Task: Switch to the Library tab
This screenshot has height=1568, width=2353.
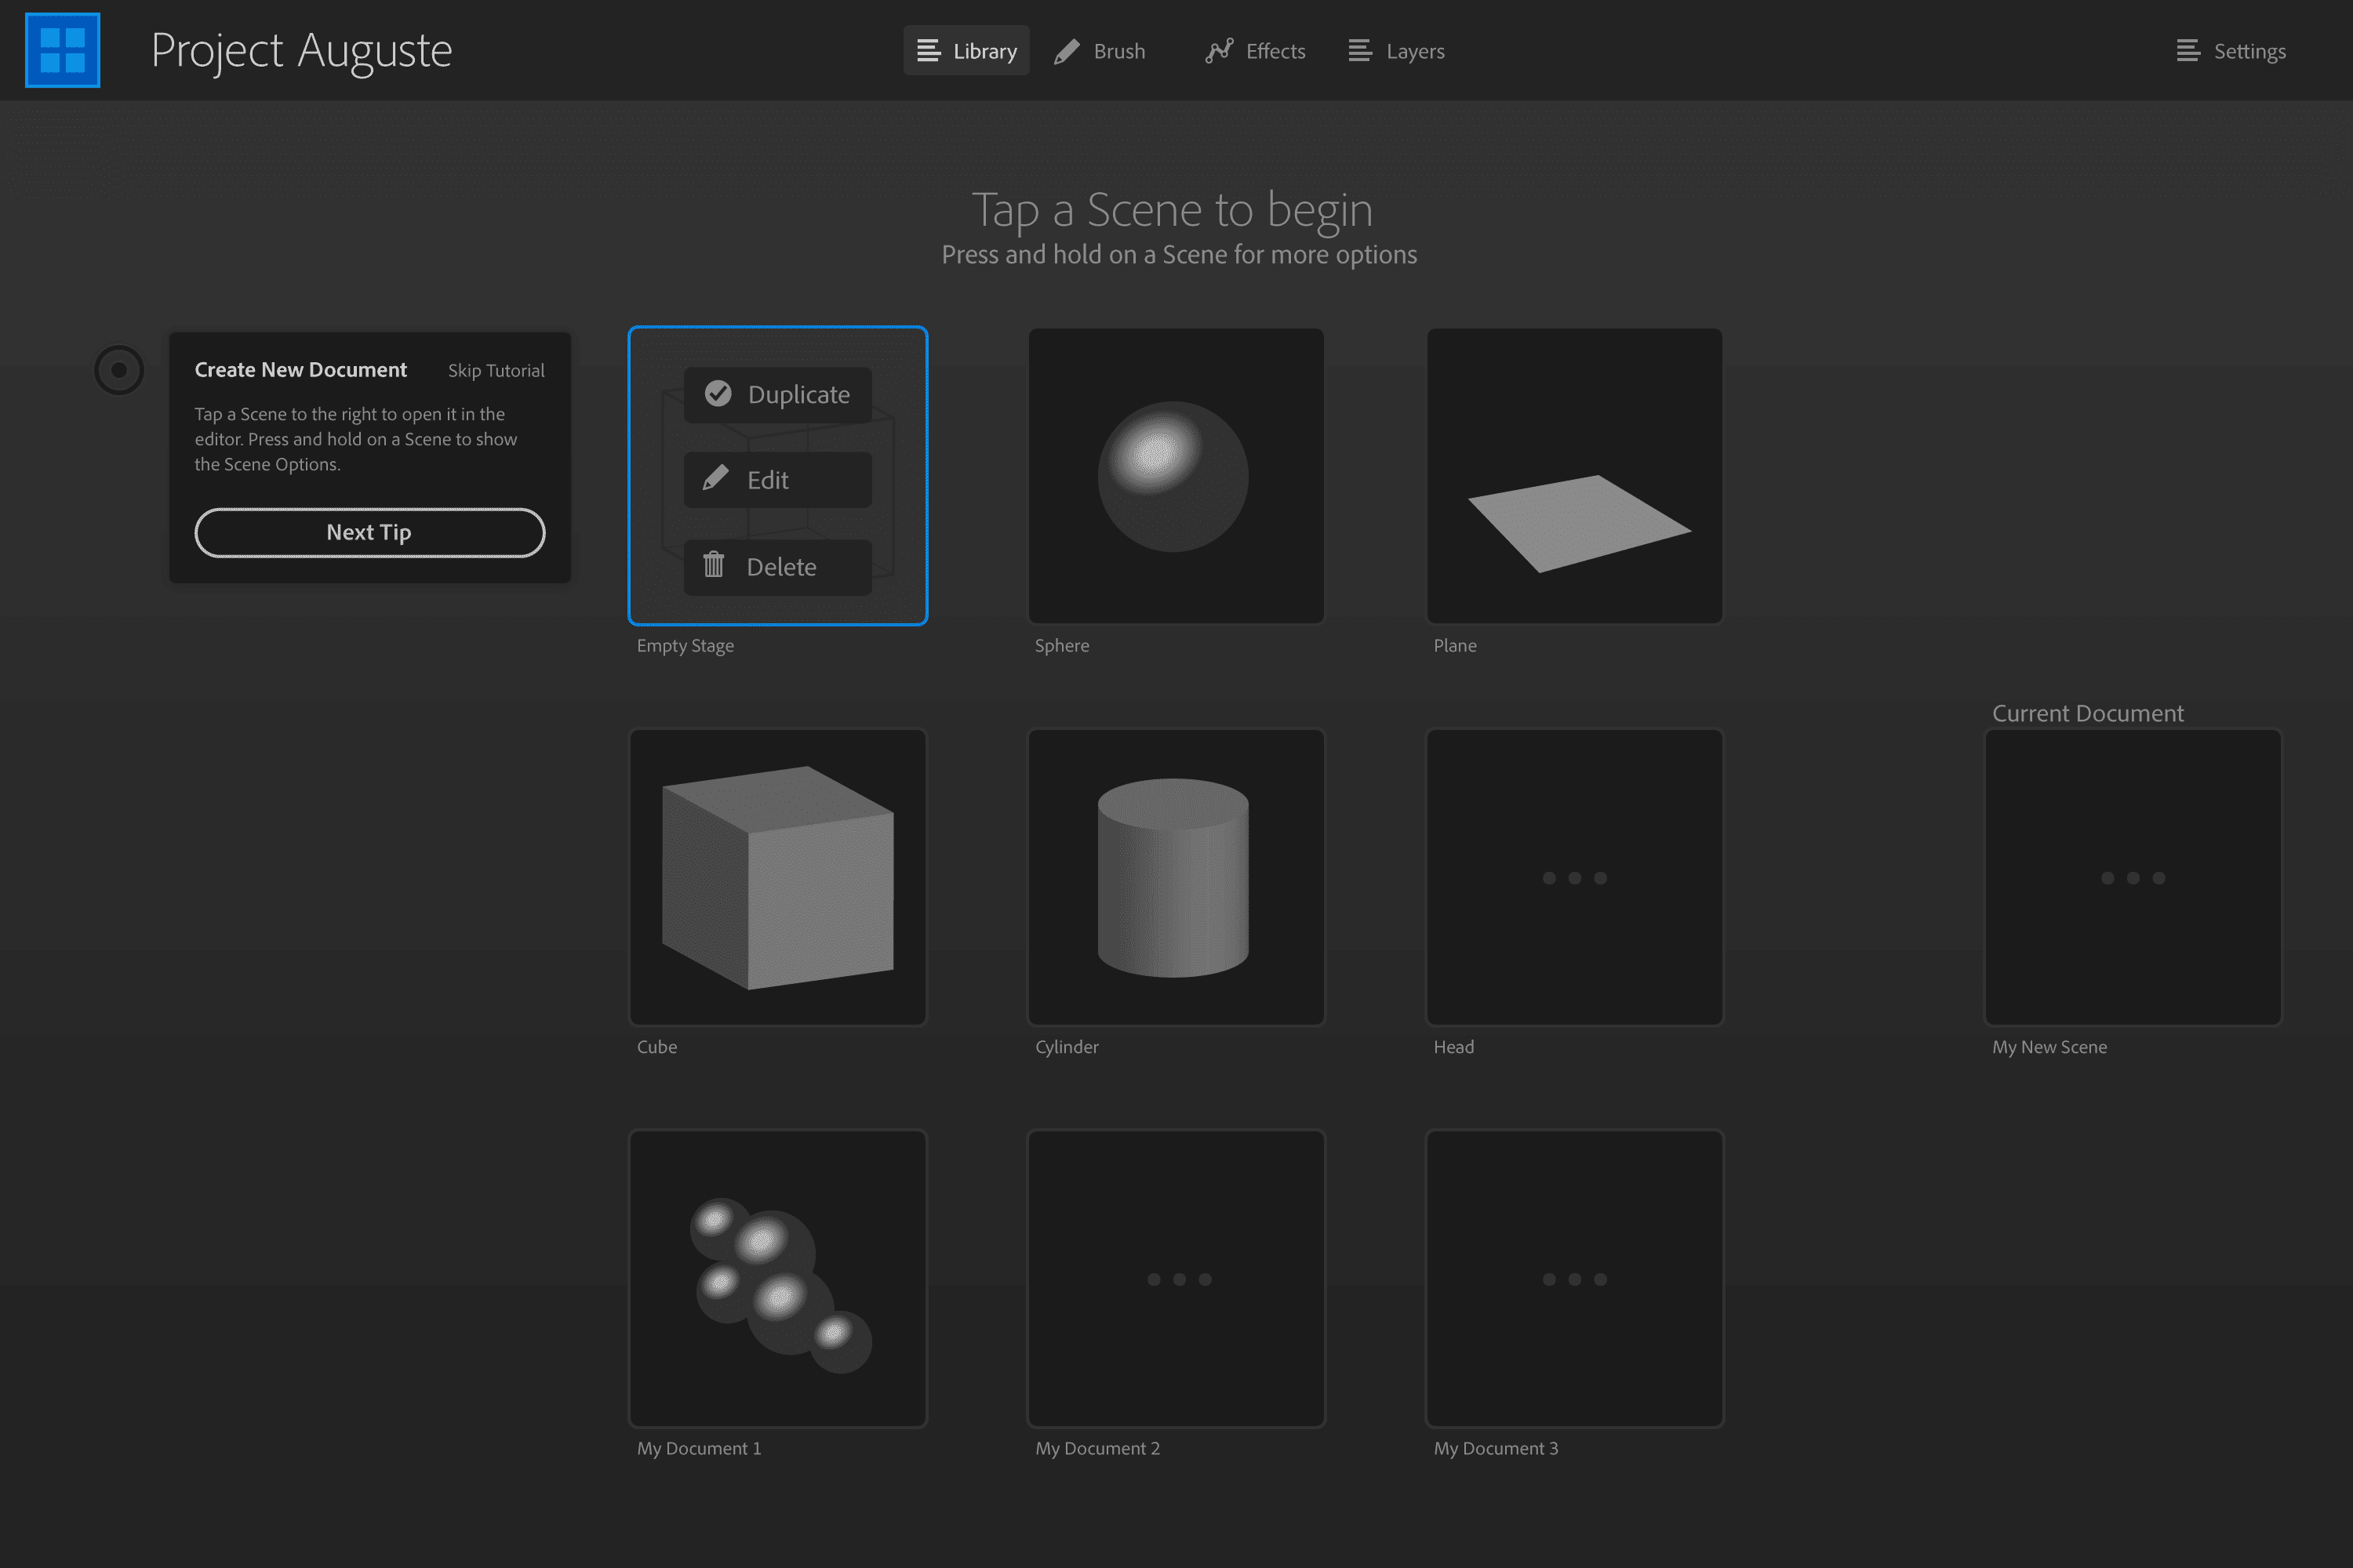Action: [x=966, y=50]
